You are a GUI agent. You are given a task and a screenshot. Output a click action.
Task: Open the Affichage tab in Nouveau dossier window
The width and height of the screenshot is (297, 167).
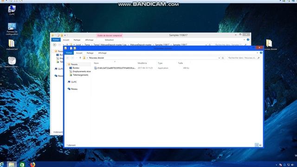click(102, 53)
